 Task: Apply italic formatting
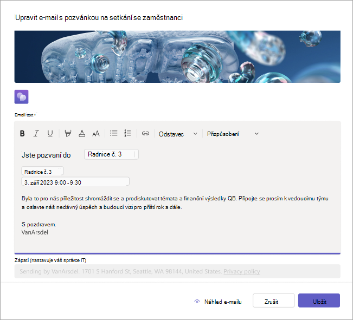pyautogui.click(x=36, y=133)
